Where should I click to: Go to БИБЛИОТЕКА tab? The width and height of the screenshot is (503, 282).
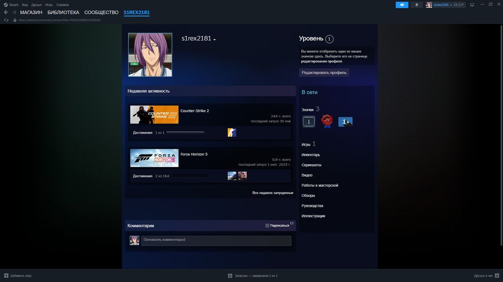coord(63,12)
